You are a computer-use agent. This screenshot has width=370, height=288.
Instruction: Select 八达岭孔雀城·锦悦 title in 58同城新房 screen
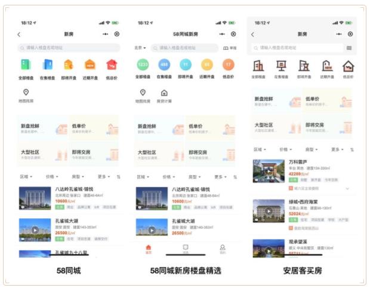pos(190,189)
